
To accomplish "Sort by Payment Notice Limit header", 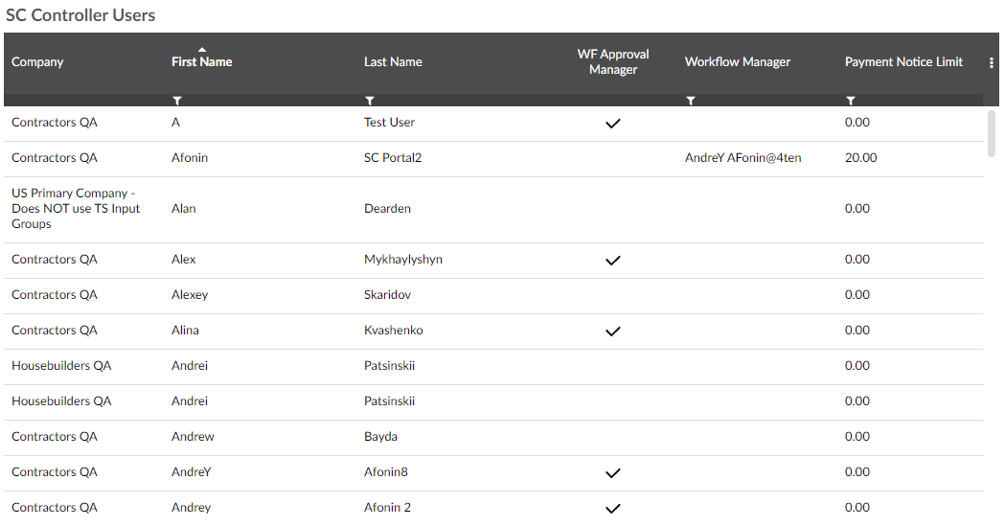I will 903,62.
